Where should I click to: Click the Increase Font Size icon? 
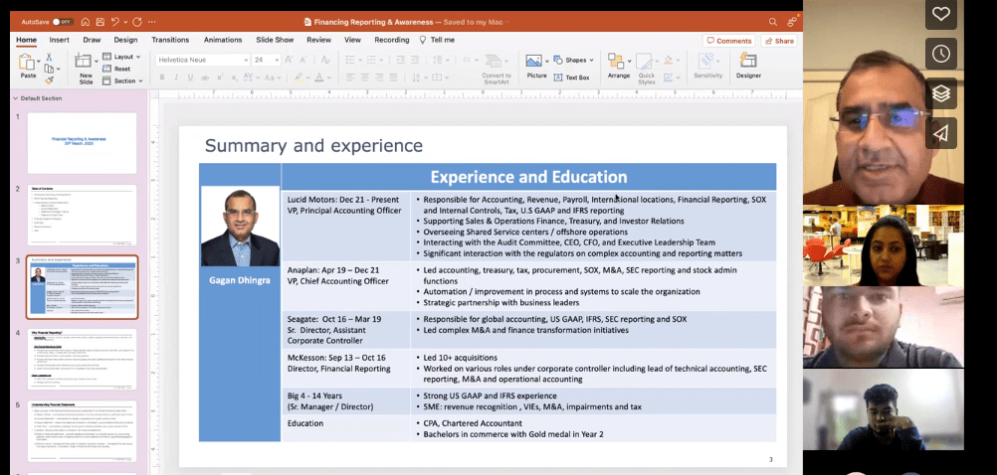289,60
